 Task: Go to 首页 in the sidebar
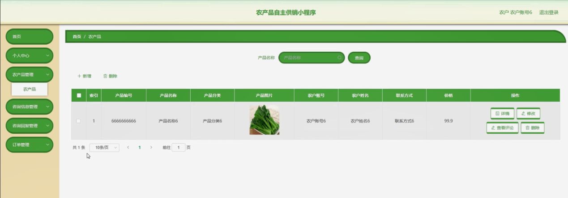click(30, 37)
